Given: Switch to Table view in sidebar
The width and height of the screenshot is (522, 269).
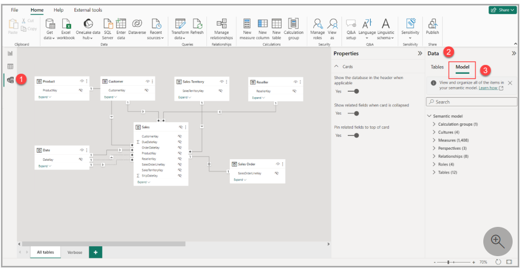Looking at the screenshot, I should 11,67.
